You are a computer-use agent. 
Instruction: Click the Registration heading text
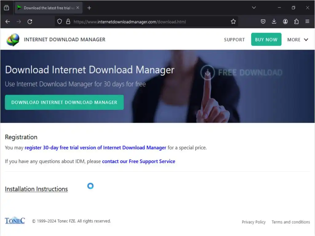(21, 137)
